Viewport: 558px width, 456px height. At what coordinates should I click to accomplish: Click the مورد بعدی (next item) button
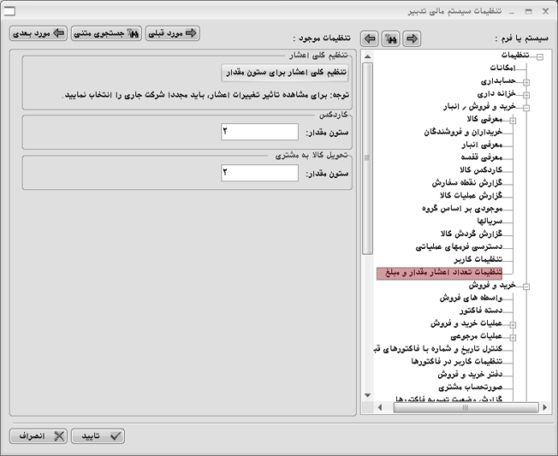click(x=39, y=33)
